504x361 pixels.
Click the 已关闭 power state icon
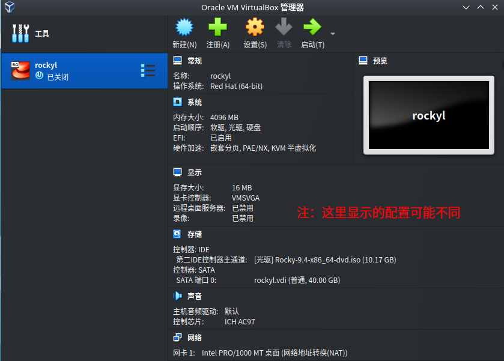[x=39, y=76]
